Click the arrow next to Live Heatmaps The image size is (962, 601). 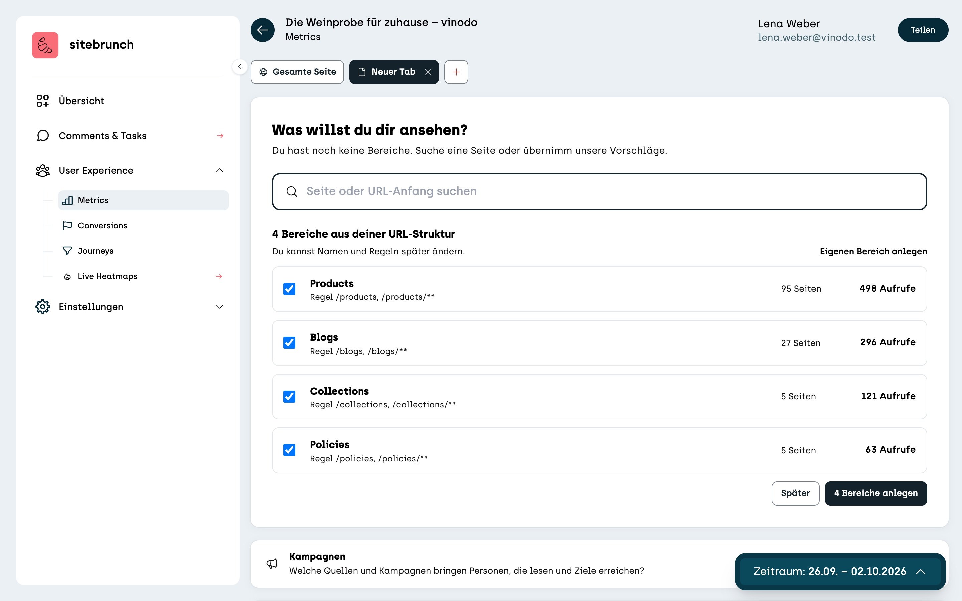click(219, 276)
